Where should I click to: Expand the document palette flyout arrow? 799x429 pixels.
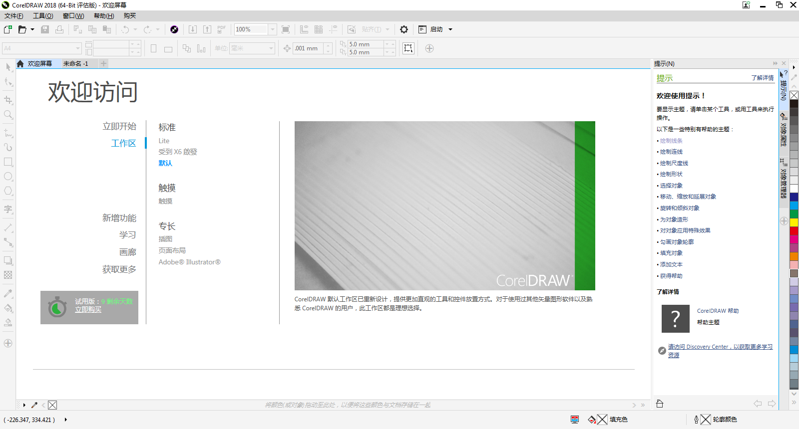(24, 405)
